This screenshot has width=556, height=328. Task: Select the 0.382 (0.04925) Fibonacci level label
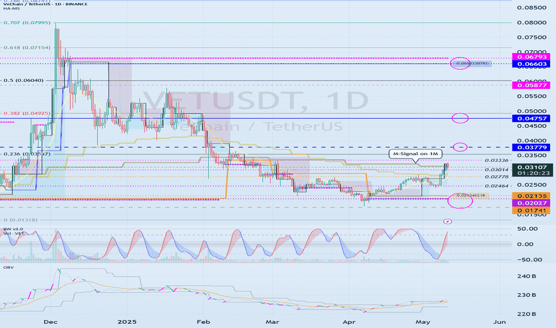(x=27, y=113)
